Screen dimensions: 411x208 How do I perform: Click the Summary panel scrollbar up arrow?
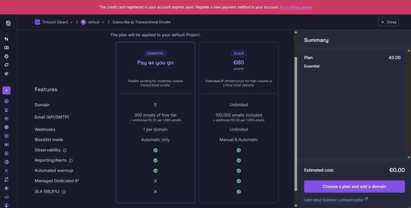(409, 51)
